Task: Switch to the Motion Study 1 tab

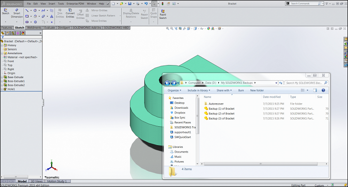Action: [x=57, y=181]
